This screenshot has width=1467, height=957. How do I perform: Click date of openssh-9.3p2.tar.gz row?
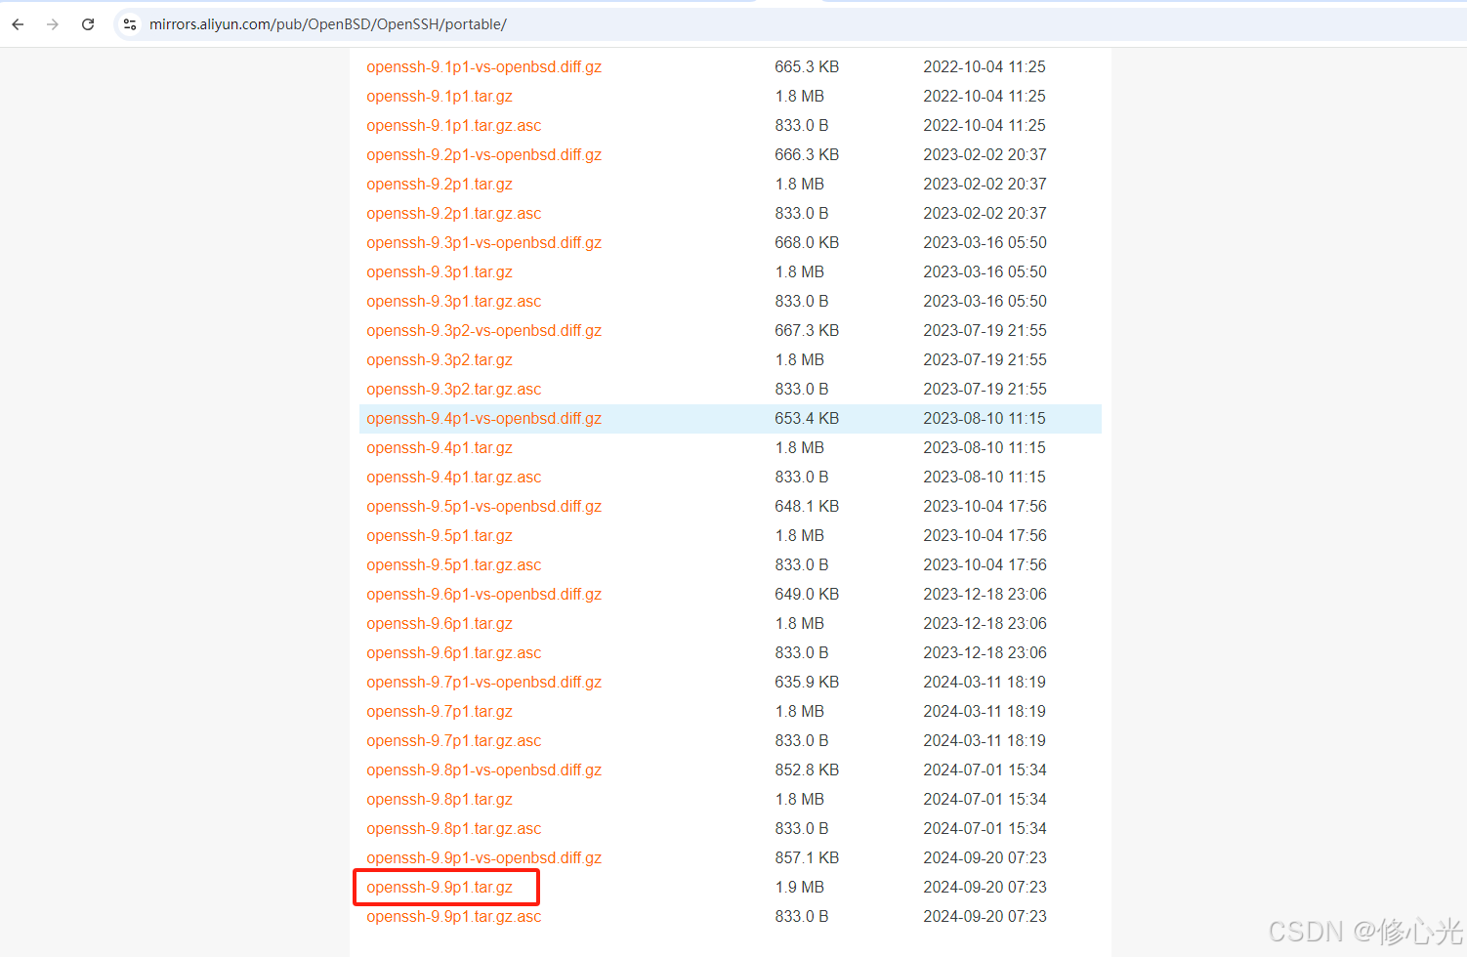[985, 359]
